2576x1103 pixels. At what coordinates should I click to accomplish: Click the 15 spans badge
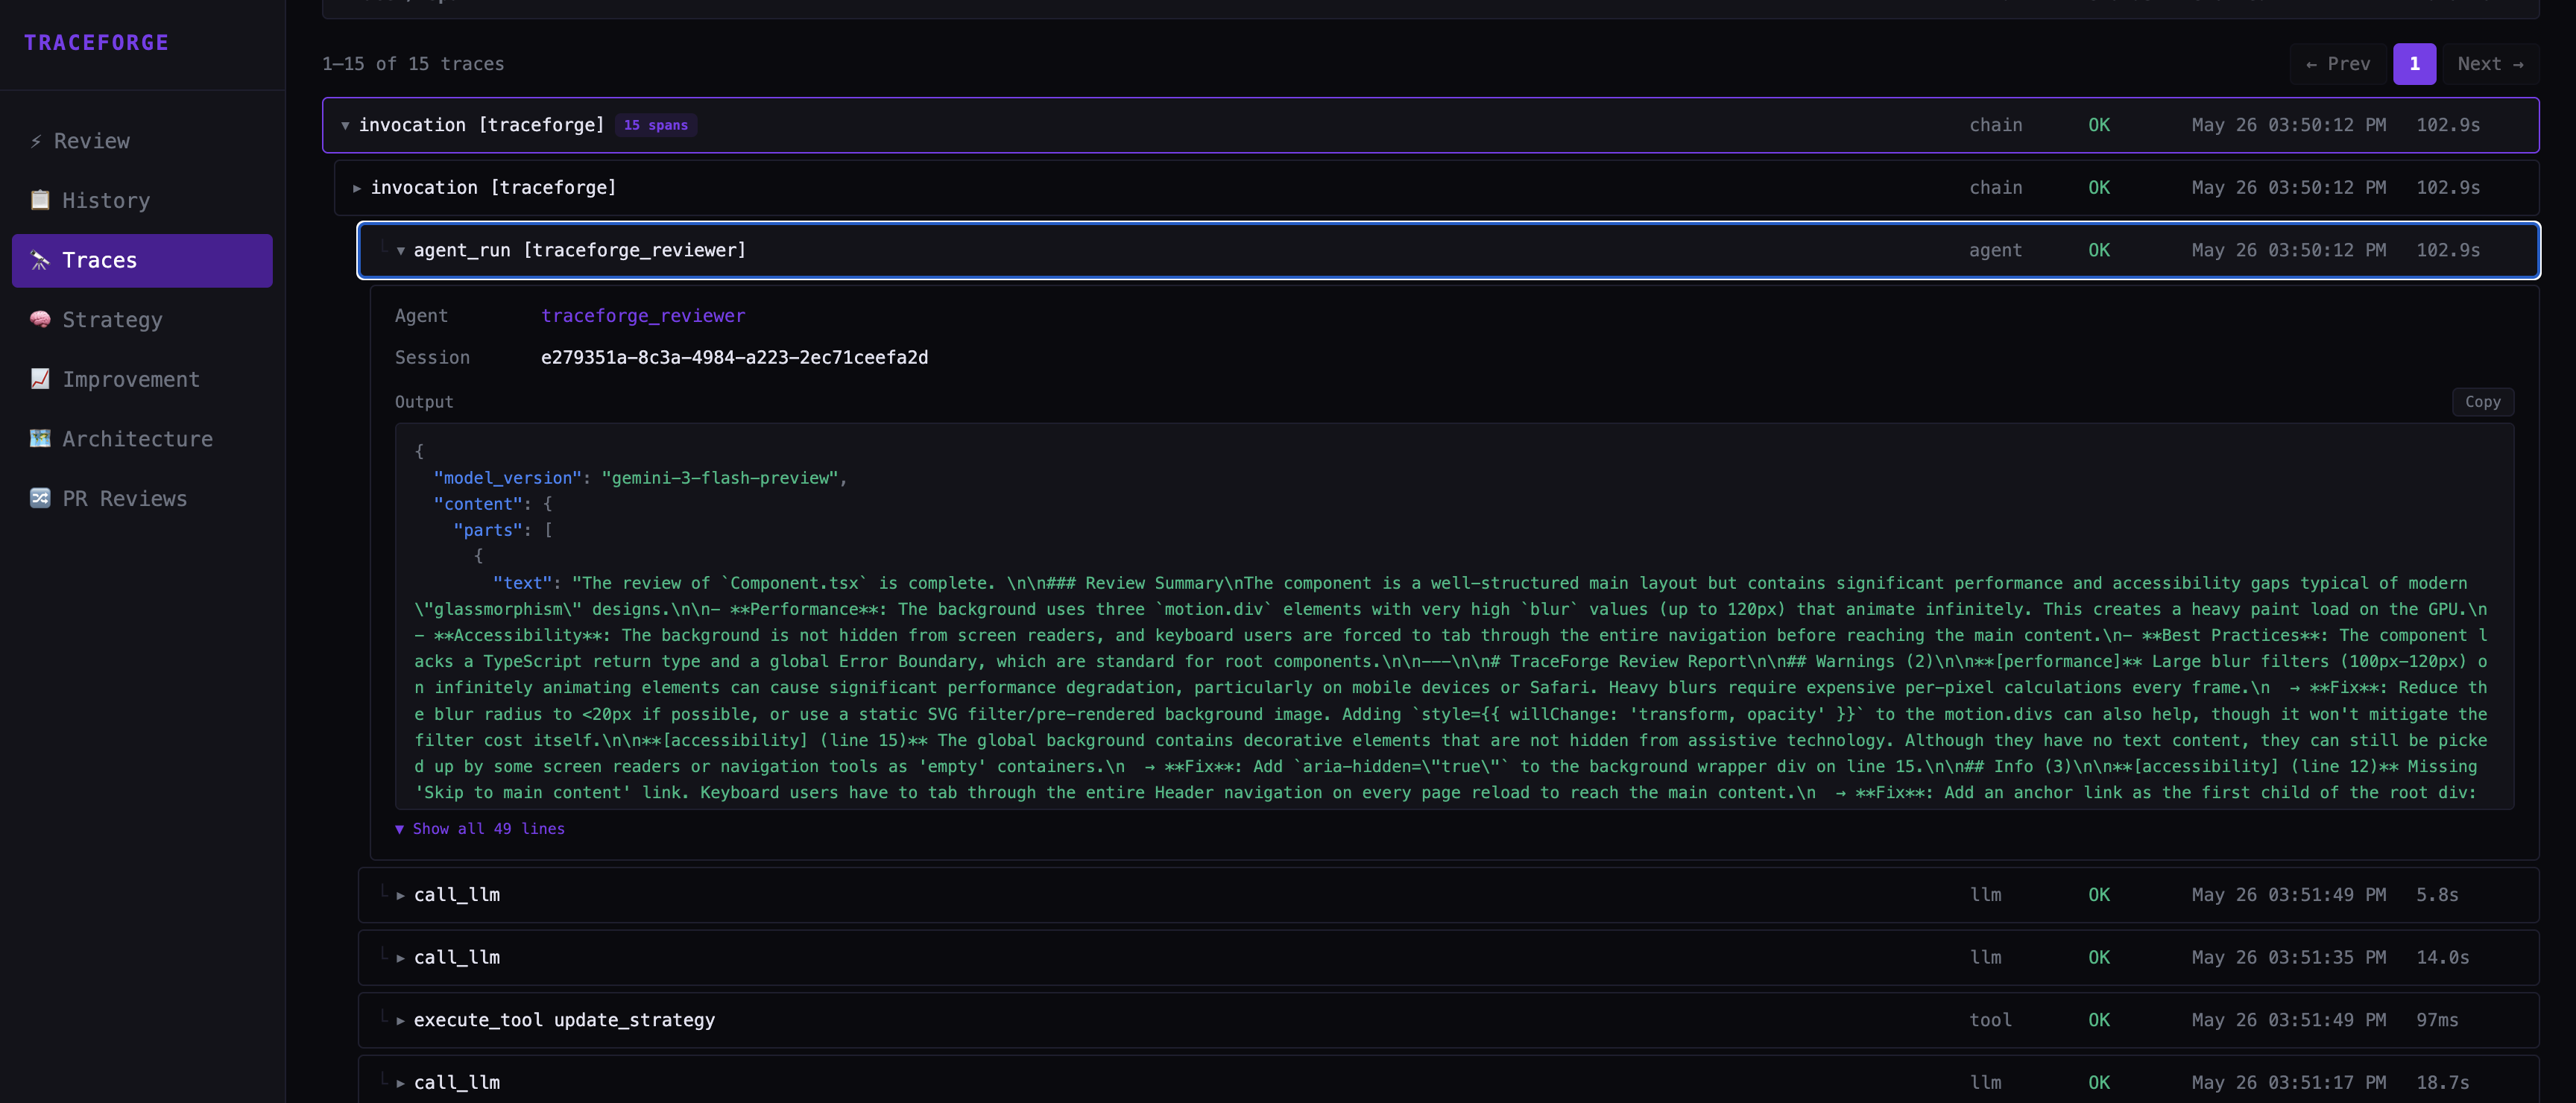656,125
